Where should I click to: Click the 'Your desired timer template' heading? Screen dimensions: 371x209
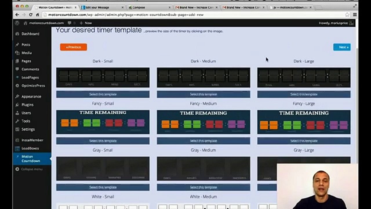pyautogui.click(x=99, y=30)
